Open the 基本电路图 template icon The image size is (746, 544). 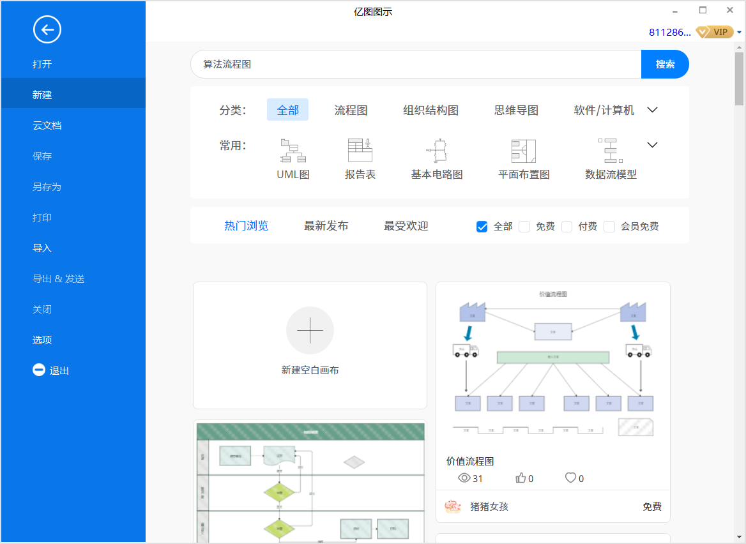click(x=438, y=150)
